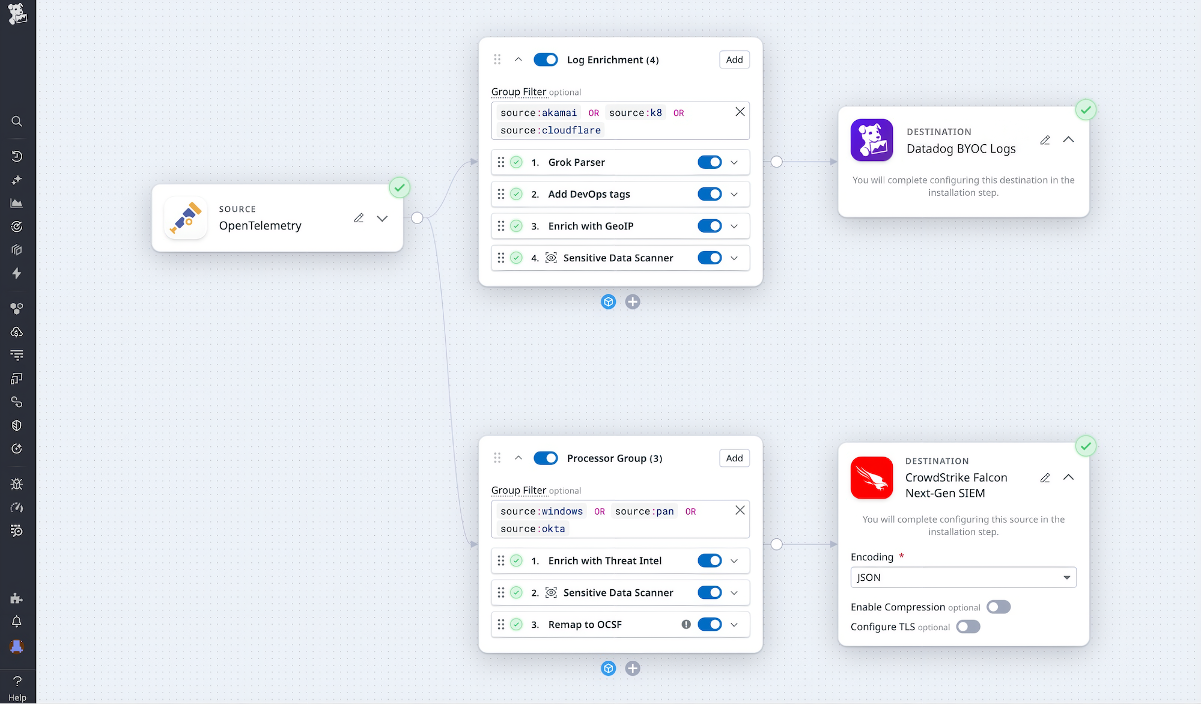
Task: Collapse the Processor Group panel
Action: pyautogui.click(x=518, y=458)
